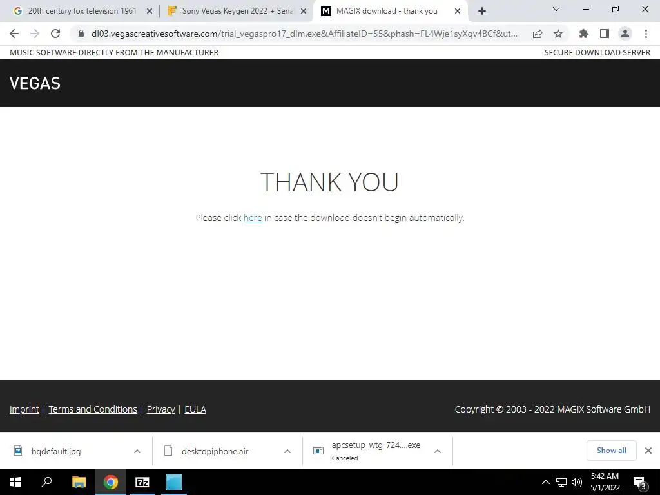The image size is (660, 495).
Task: Close the downloads bar
Action: point(648,451)
